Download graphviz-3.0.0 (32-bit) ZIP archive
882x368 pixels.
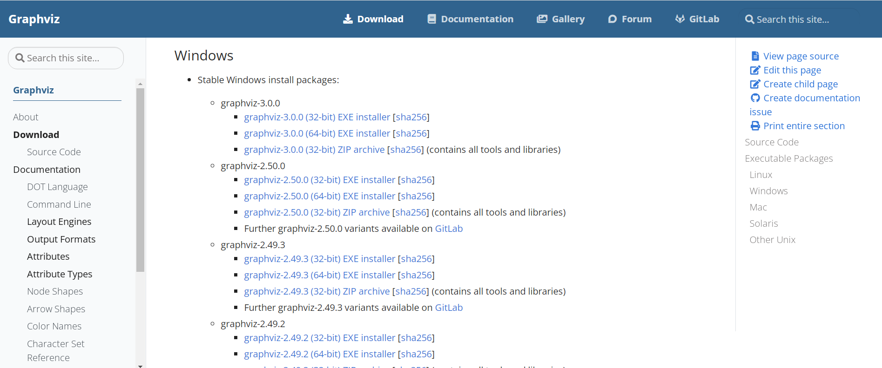(315, 150)
